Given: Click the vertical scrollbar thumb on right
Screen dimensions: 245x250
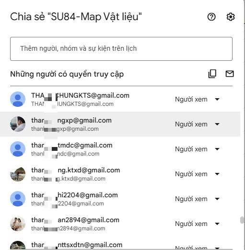Looking at the screenshot, I should click(x=242, y=220).
